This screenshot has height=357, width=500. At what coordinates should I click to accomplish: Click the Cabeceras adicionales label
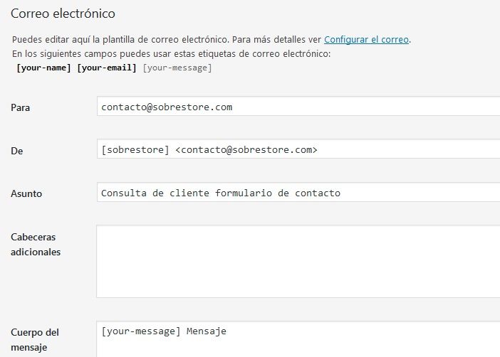(36, 244)
